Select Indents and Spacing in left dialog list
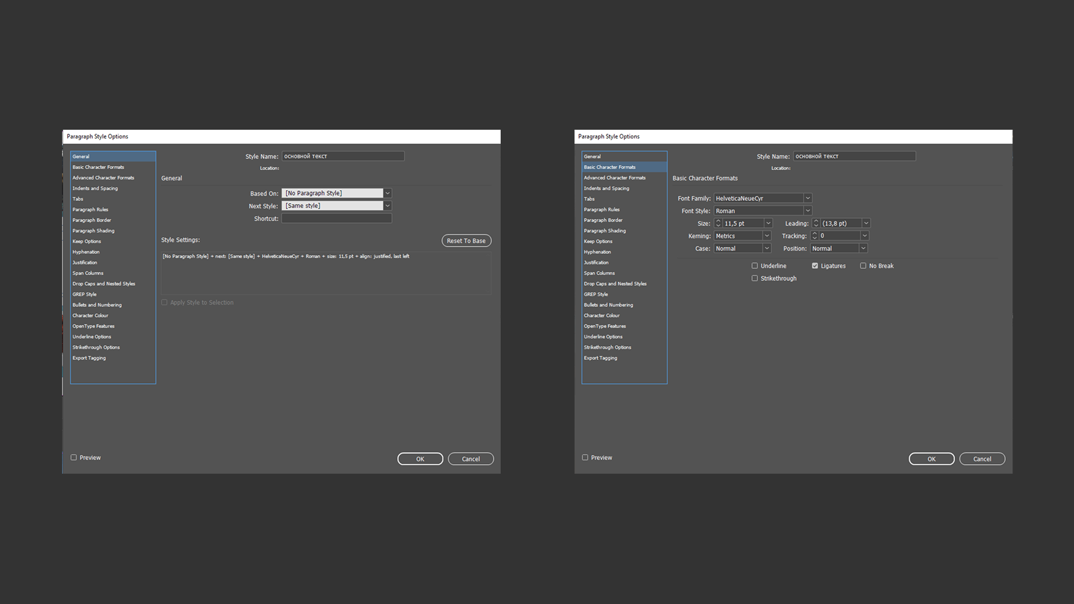1074x604 pixels. click(95, 188)
